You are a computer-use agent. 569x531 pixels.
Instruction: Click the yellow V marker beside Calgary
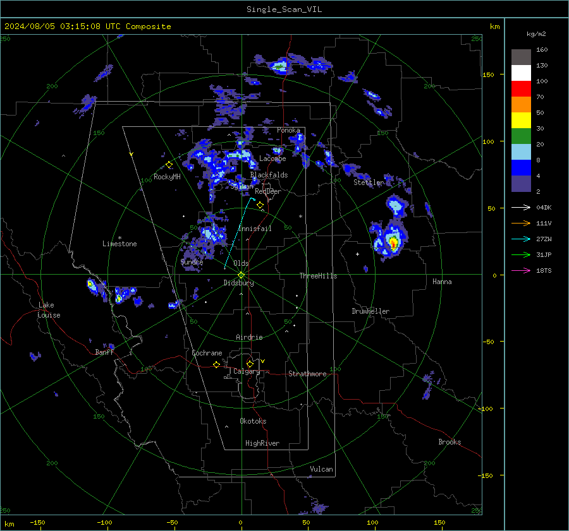click(262, 361)
